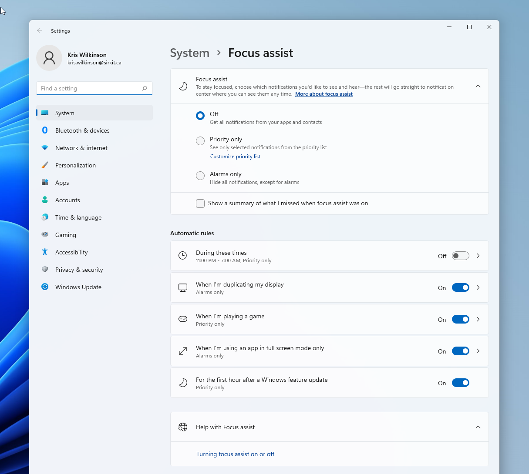529x474 pixels.
Task: Click the Time & language globe icon
Action: pos(45,217)
